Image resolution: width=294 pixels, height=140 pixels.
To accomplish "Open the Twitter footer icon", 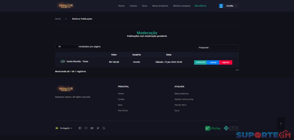I will point(98,128).
